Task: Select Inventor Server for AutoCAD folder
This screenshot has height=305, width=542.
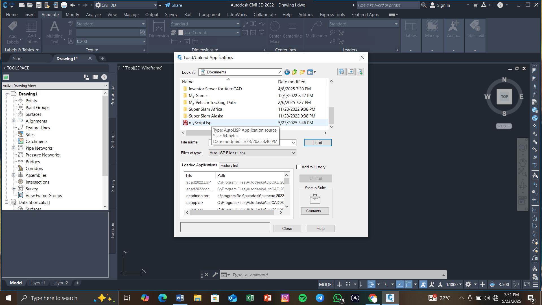Action: [215, 89]
